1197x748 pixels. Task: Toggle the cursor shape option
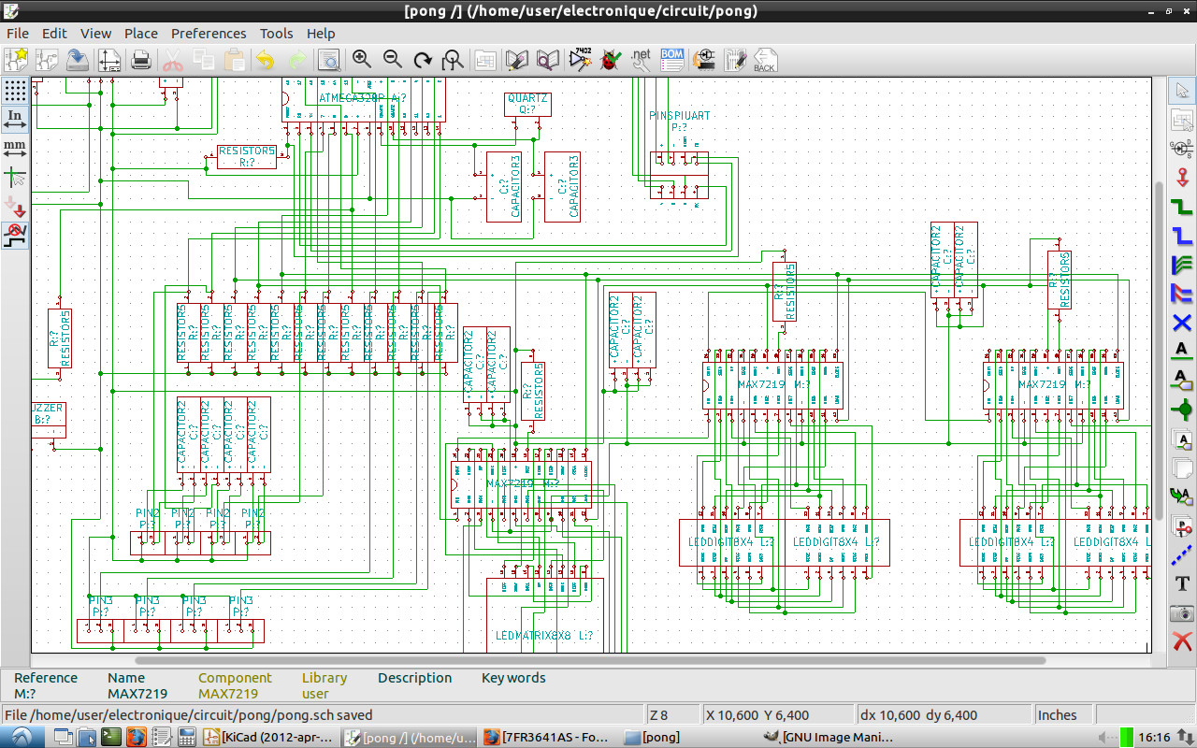click(x=15, y=177)
